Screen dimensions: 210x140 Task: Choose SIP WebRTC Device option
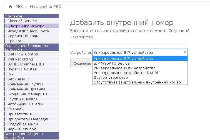coord(140,63)
